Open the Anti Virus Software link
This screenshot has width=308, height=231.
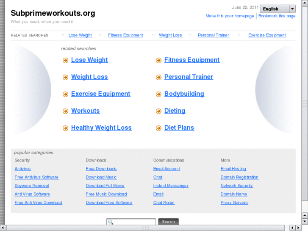click(32, 194)
